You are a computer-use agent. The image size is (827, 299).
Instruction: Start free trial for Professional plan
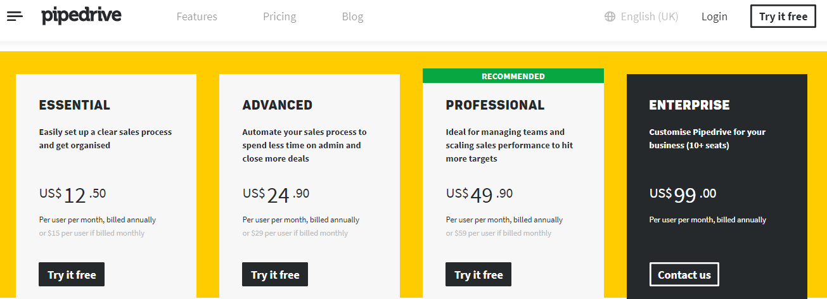click(x=478, y=274)
